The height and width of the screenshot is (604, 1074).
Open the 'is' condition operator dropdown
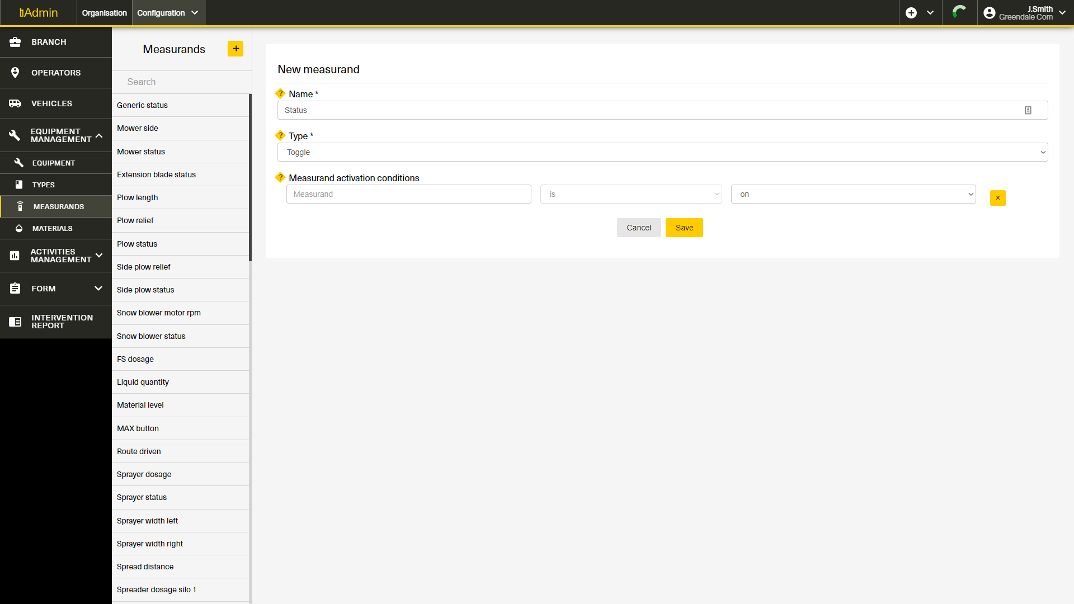631,194
